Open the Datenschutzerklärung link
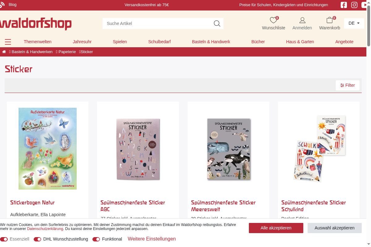 tap(45, 229)
